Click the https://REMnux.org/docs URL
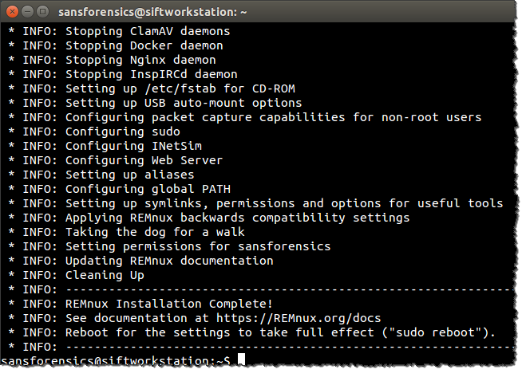522x389 pixels. pos(299,318)
